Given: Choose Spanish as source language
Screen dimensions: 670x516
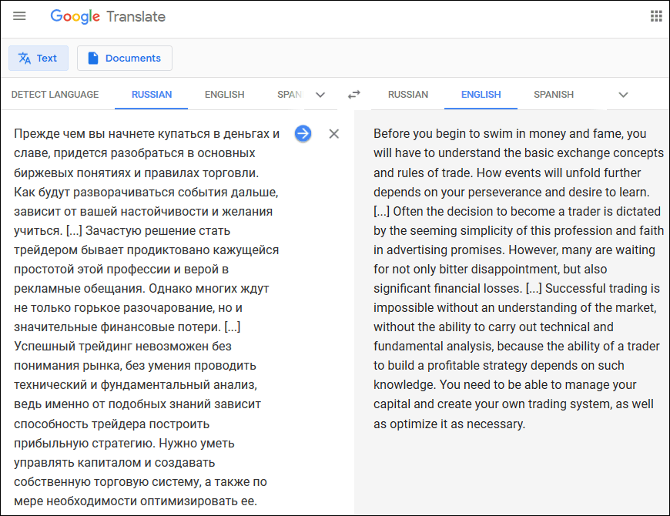Looking at the screenshot, I should point(290,95).
